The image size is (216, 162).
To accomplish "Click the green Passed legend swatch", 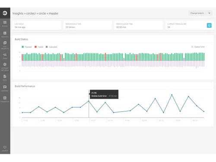I will [x=23, y=47].
